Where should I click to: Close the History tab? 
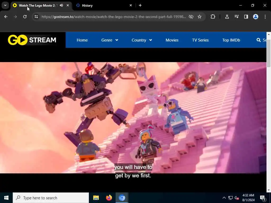click(x=131, y=5)
